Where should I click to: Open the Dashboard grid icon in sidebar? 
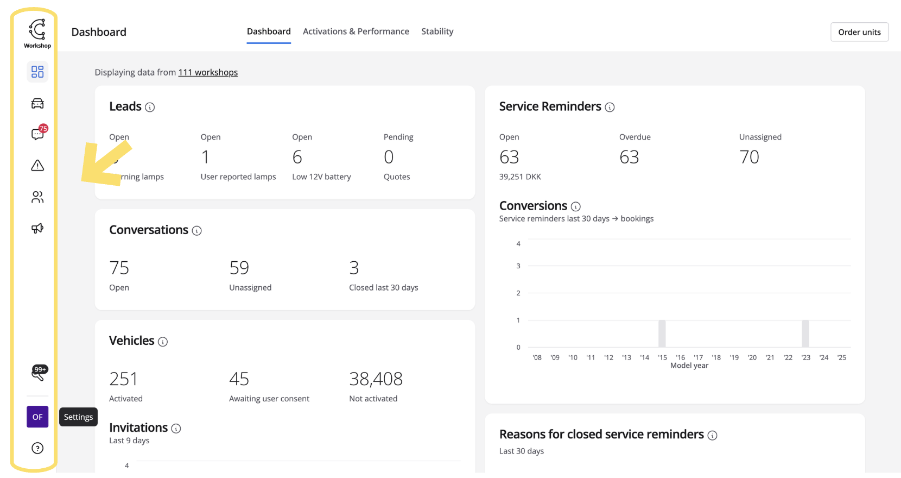[37, 72]
